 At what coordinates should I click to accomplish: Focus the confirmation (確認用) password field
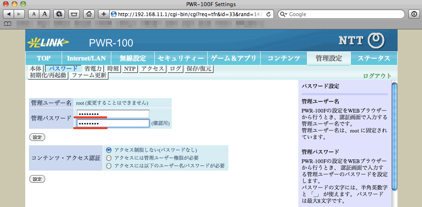point(113,123)
